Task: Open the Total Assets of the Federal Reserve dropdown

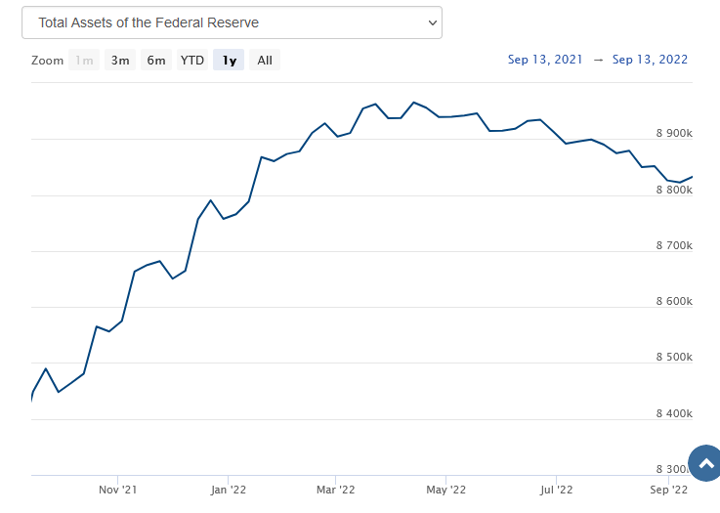Action: coord(232,22)
